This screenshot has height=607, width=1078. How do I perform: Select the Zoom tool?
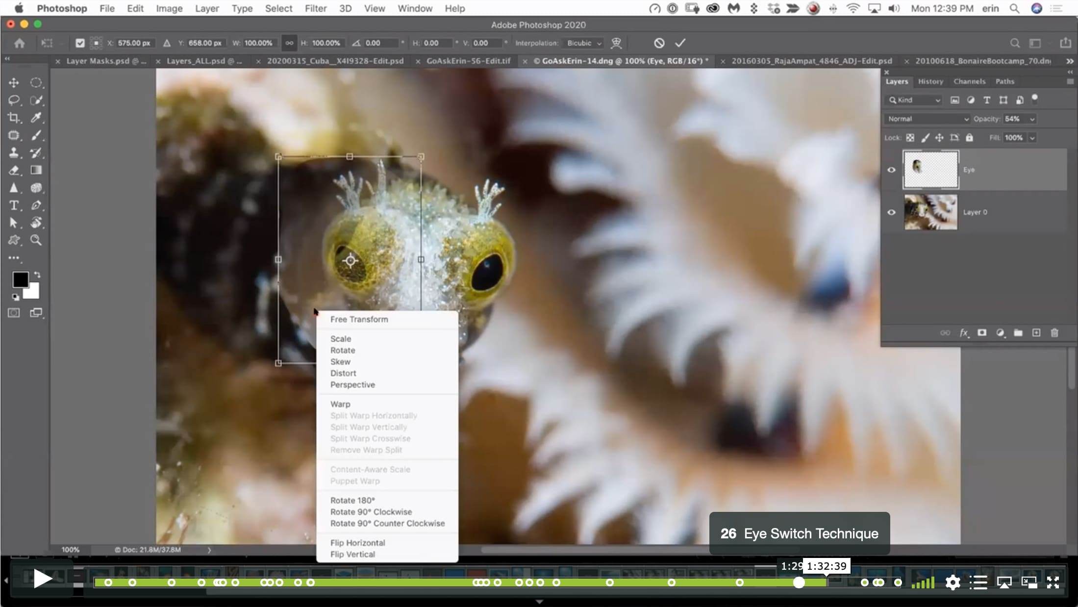tap(36, 240)
